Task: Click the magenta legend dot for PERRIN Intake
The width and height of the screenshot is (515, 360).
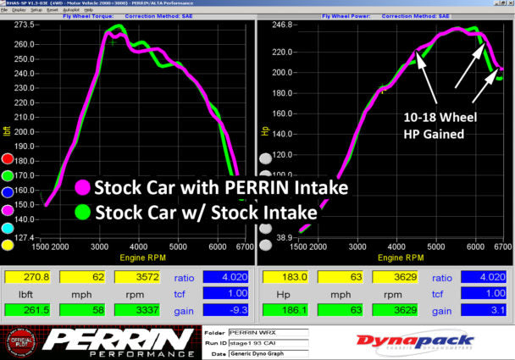Action: coord(82,187)
